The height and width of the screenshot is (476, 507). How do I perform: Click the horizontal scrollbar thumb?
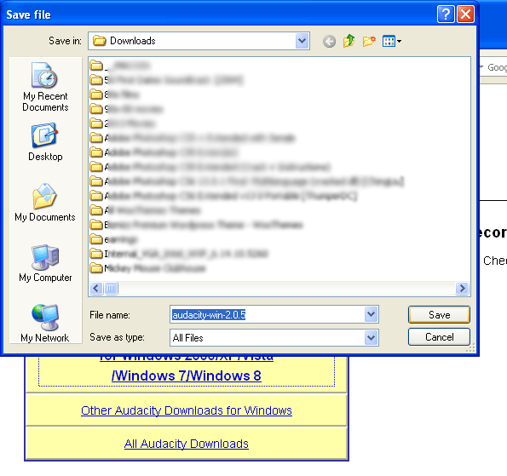pyautogui.click(x=111, y=288)
